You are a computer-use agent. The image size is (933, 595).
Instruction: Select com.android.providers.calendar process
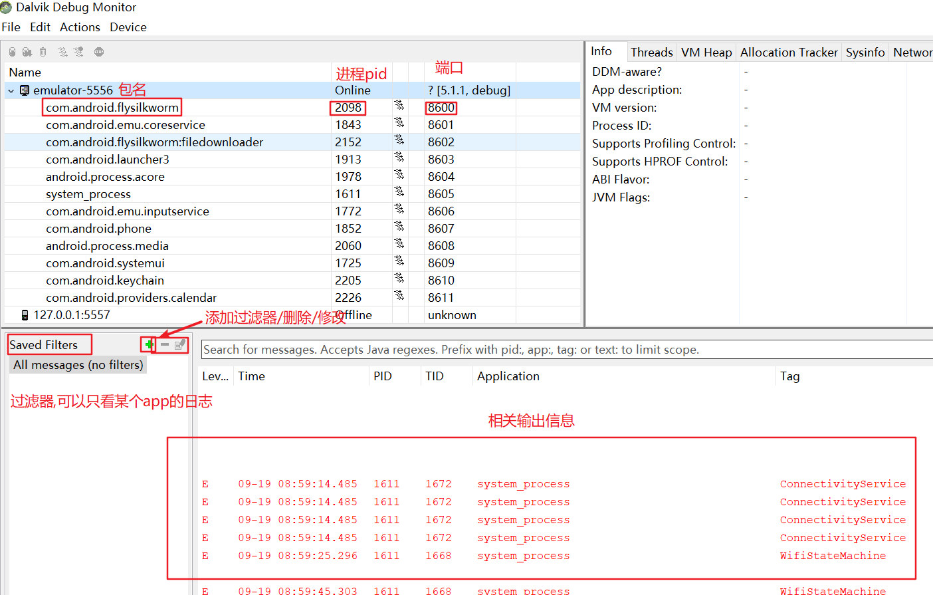click(131, 298)
